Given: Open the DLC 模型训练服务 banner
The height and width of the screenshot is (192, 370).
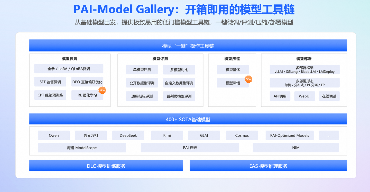Looking at the screenshot, I should tap(106, 166).
